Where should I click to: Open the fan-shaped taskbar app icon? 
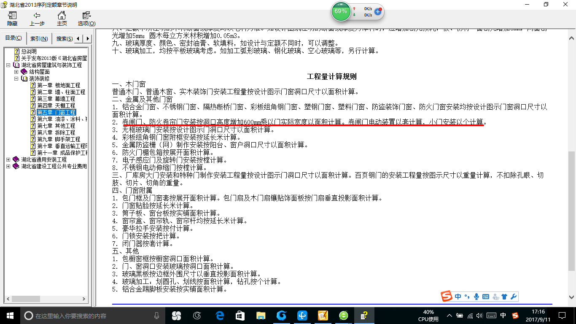[176, 315]
